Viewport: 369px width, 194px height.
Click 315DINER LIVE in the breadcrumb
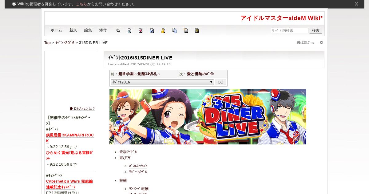[x=93, y=43]
